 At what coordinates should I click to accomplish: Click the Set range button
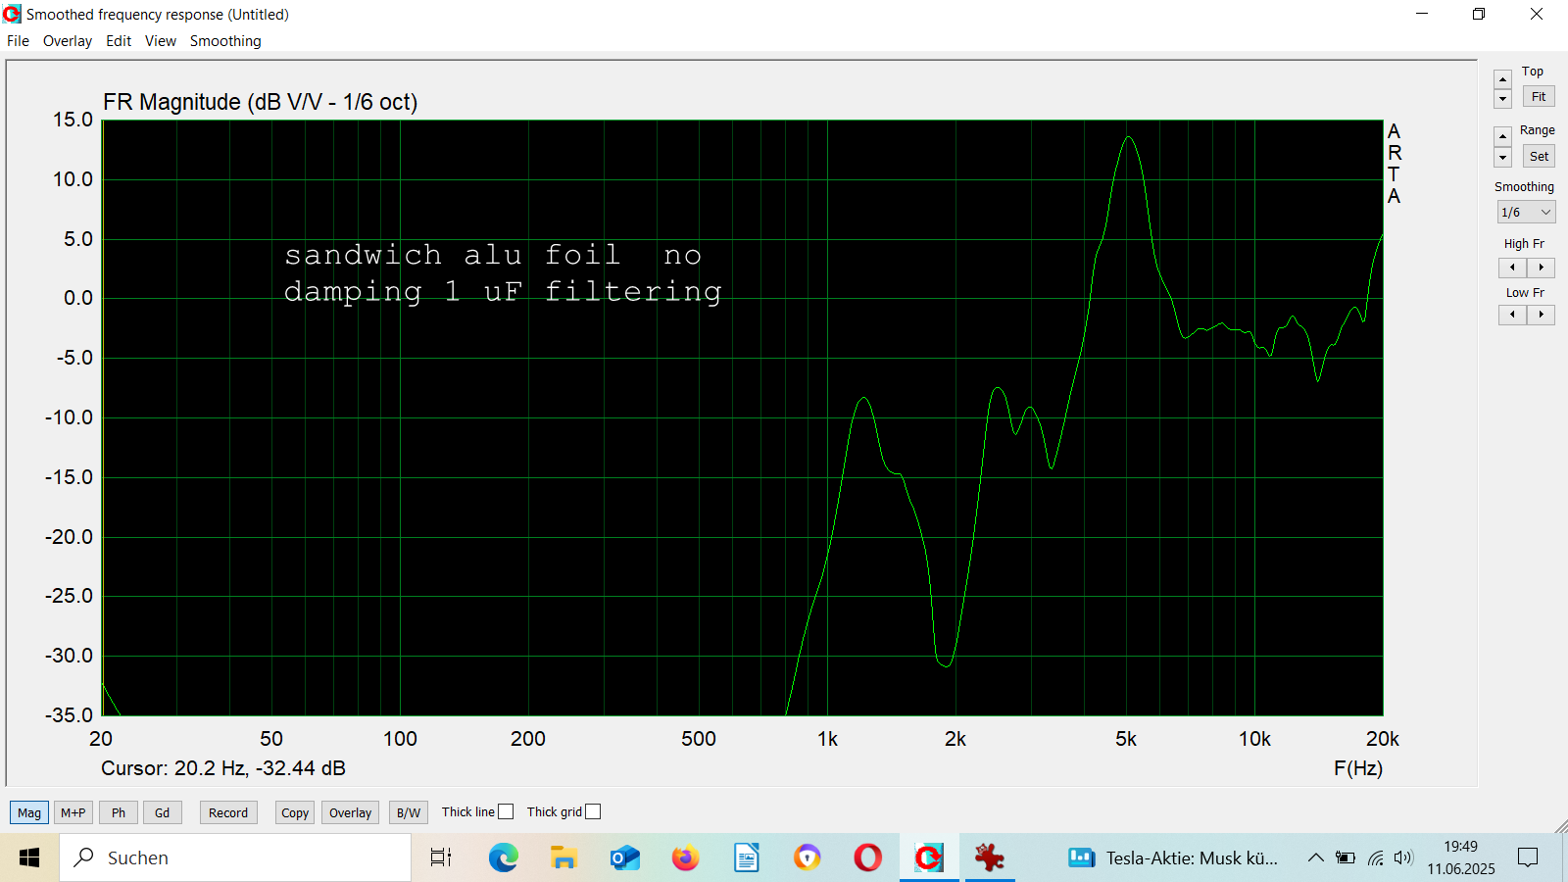(1539, 156)
